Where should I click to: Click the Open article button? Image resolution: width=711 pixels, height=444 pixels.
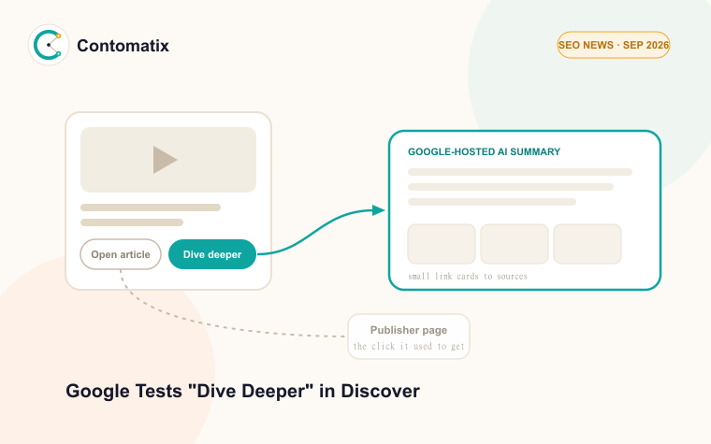121,254
